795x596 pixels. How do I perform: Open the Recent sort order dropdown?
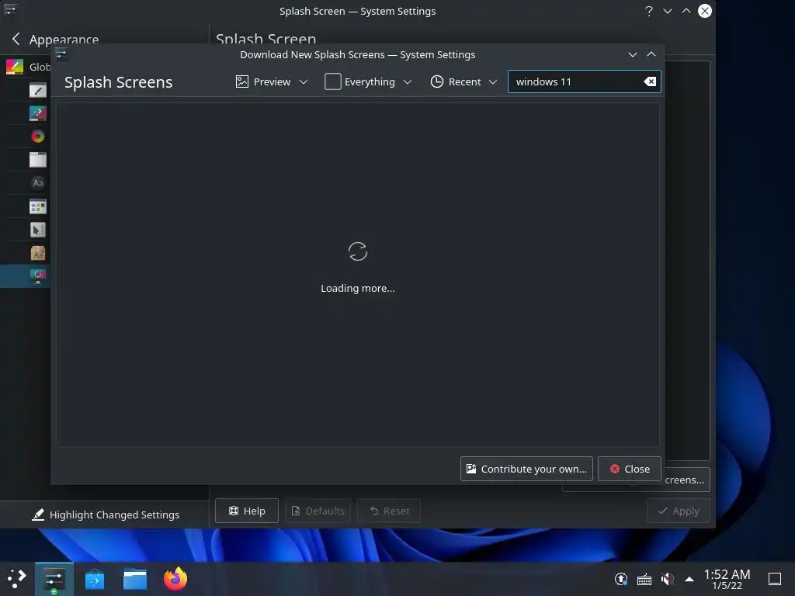(463, 81)
